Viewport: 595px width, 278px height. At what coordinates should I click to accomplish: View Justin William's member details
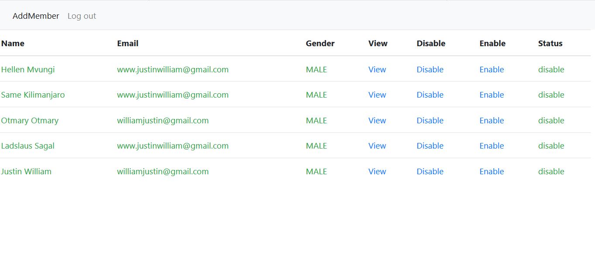click(x=377, y=171)
